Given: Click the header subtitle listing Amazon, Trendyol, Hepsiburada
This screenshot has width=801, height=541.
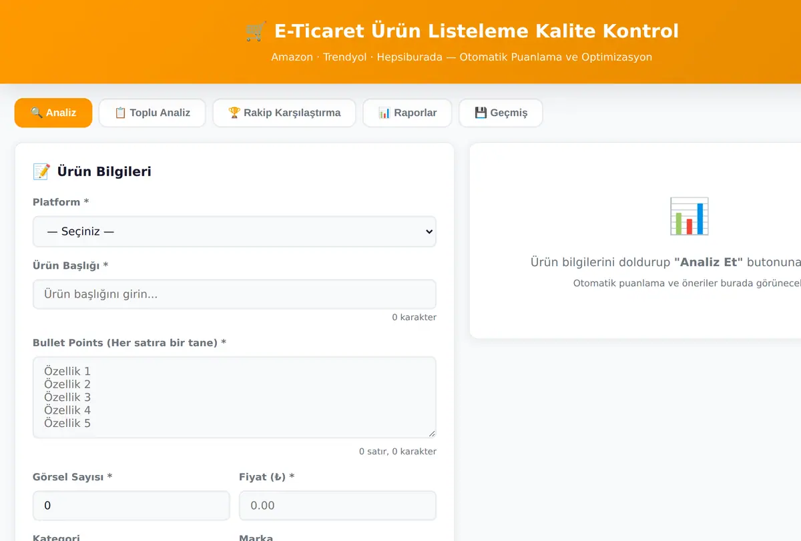Looking at the screenshot, I should tap(461, 57).
